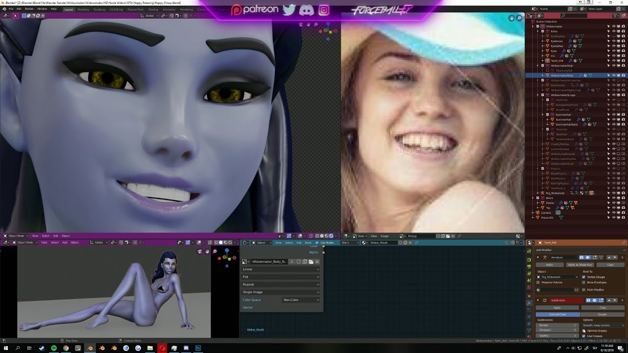Open the Add Modifier dropdown
Image resolution: width=628 pixels, height=353 pixels.
tap(580, 250)
